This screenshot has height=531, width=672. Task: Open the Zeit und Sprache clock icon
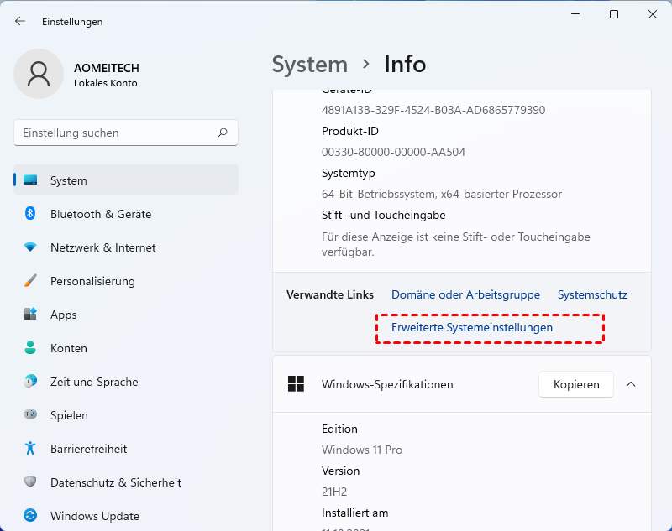pos(31,382)
